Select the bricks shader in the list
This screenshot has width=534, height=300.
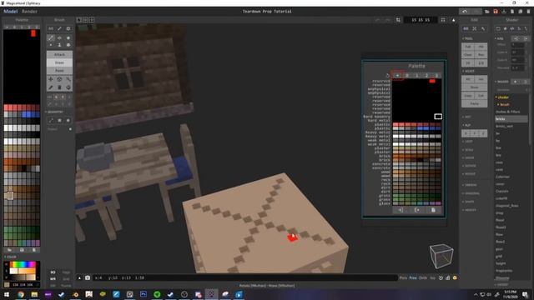[511, 119]
